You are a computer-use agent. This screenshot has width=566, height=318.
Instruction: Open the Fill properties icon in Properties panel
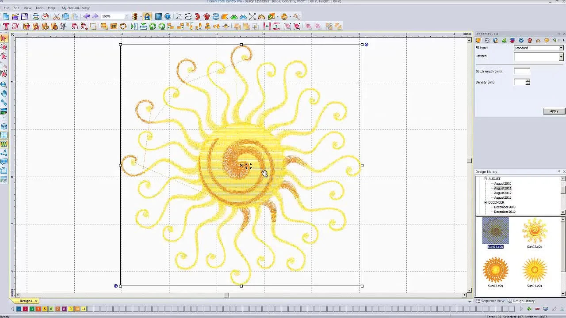(x=479, y=40)
